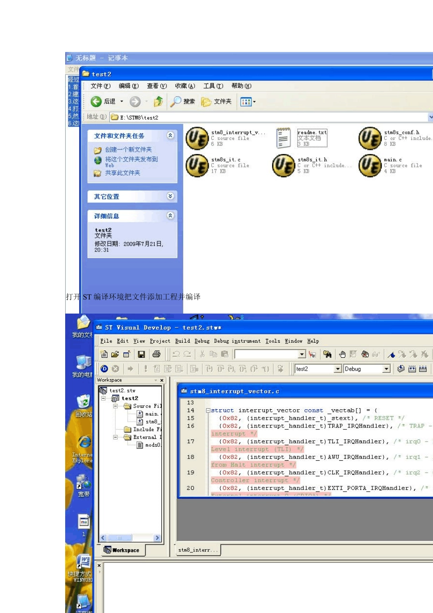
Task: Collapse the External Dependencies folder node
Action: click(115, 437)
